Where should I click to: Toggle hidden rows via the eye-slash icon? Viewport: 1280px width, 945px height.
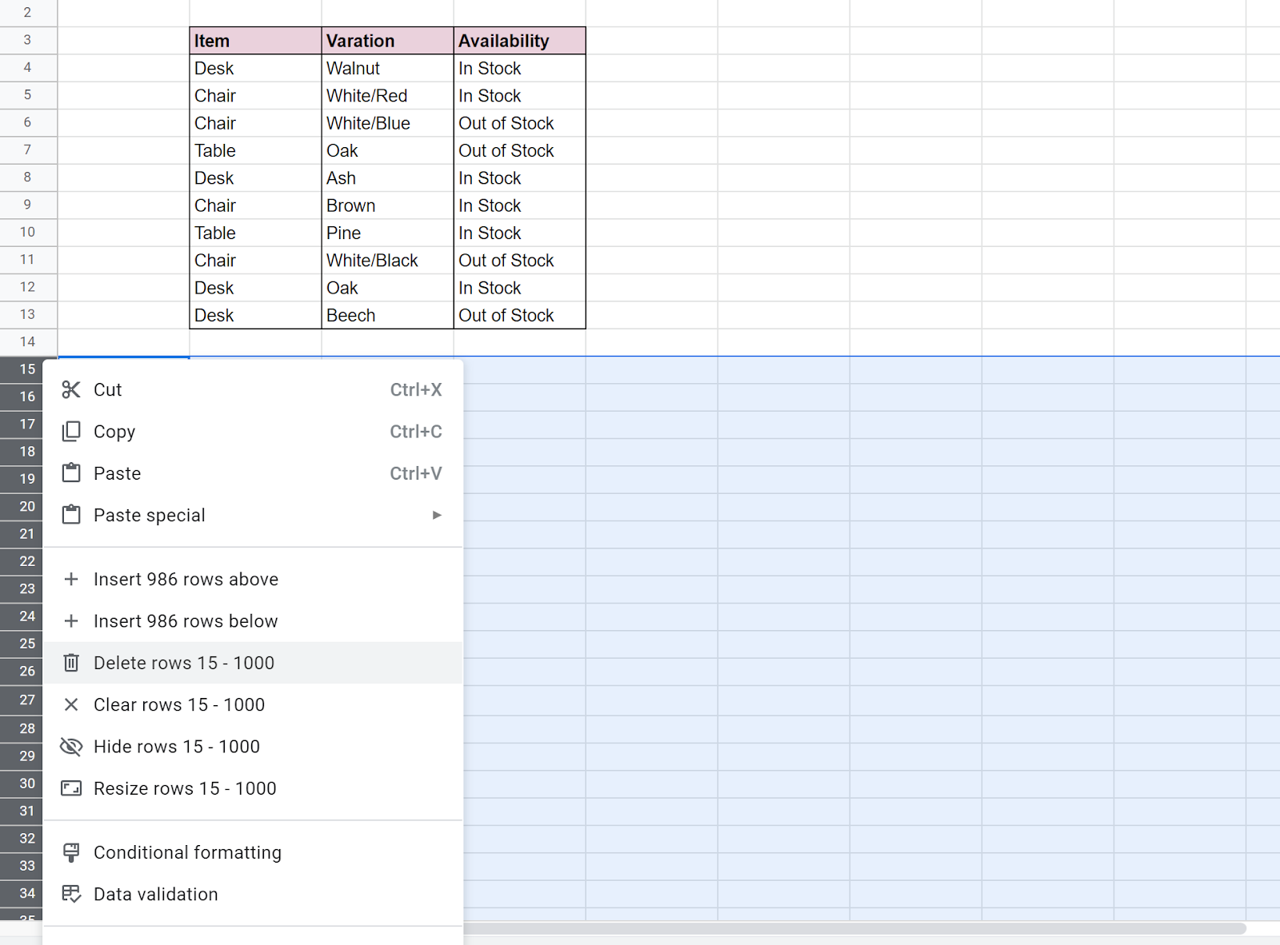pyautogui.click(x=71, y=747)
